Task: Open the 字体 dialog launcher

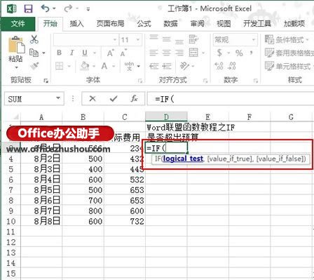Action: click(140, 81)
